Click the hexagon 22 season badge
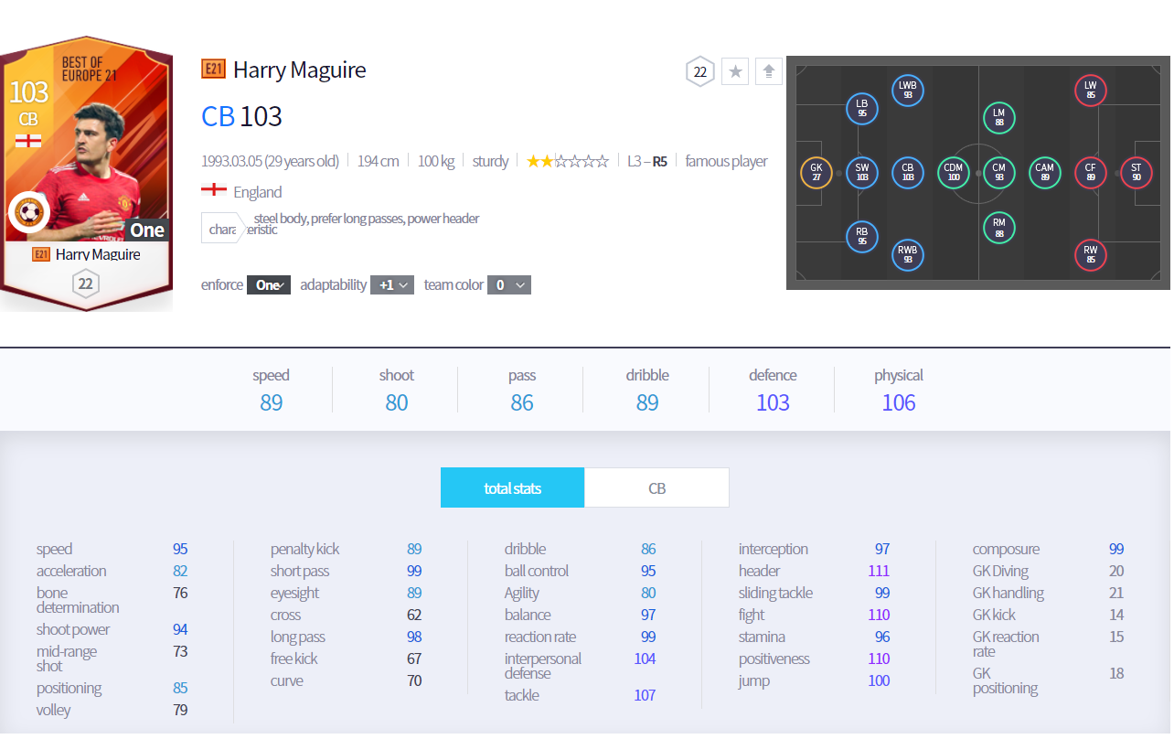Image resolution: width=1174 pixels, height=739 pixels. [x=700, y=71]
